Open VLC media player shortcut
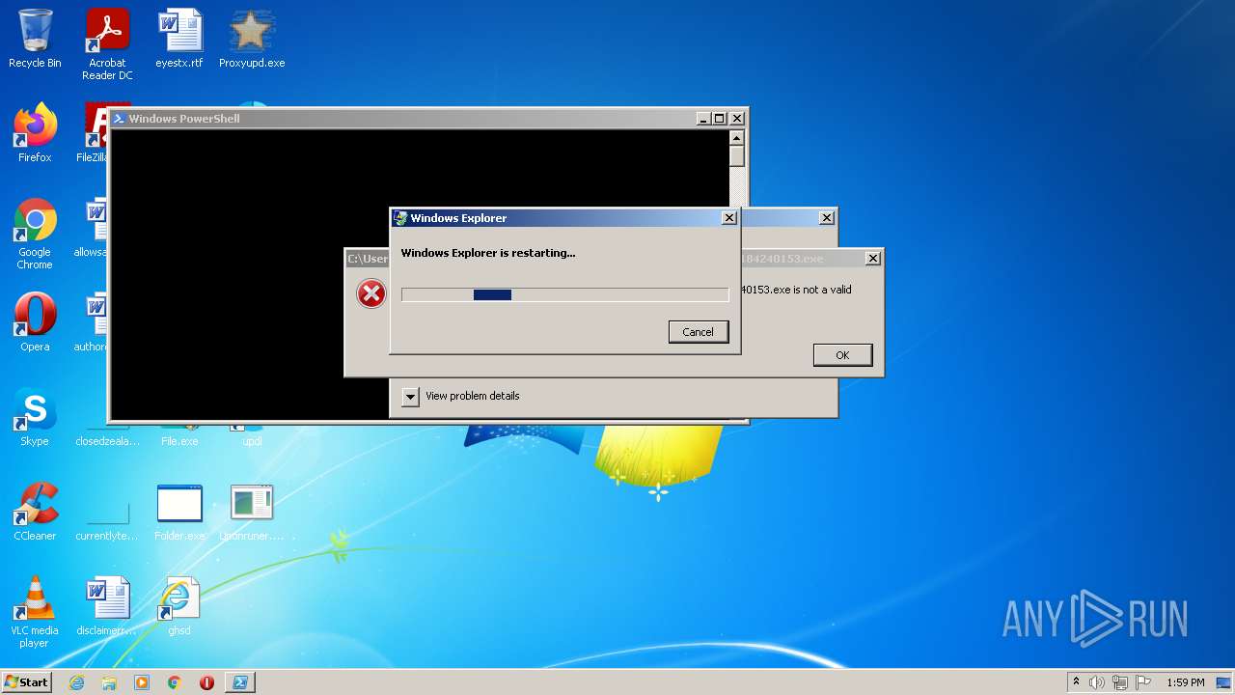The height and width of the screenshot is (695, 1235). (35, 612)
